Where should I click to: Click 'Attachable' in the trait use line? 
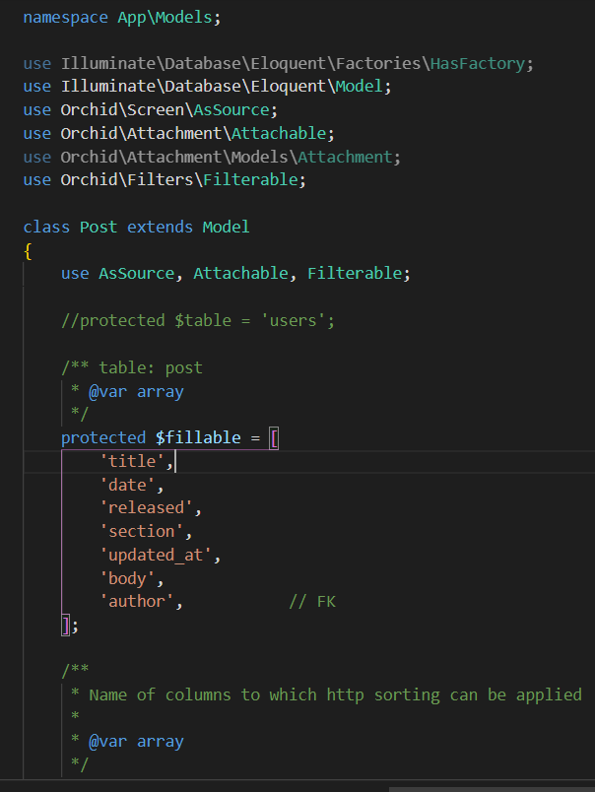[240, 273]
